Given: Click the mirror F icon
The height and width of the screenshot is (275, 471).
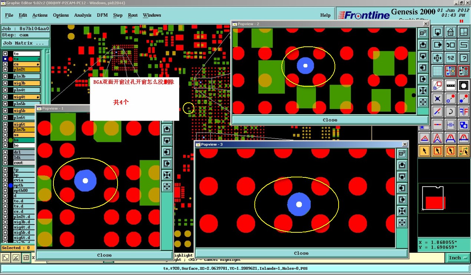Looking at the screenshot, I should tap(464, 112).
